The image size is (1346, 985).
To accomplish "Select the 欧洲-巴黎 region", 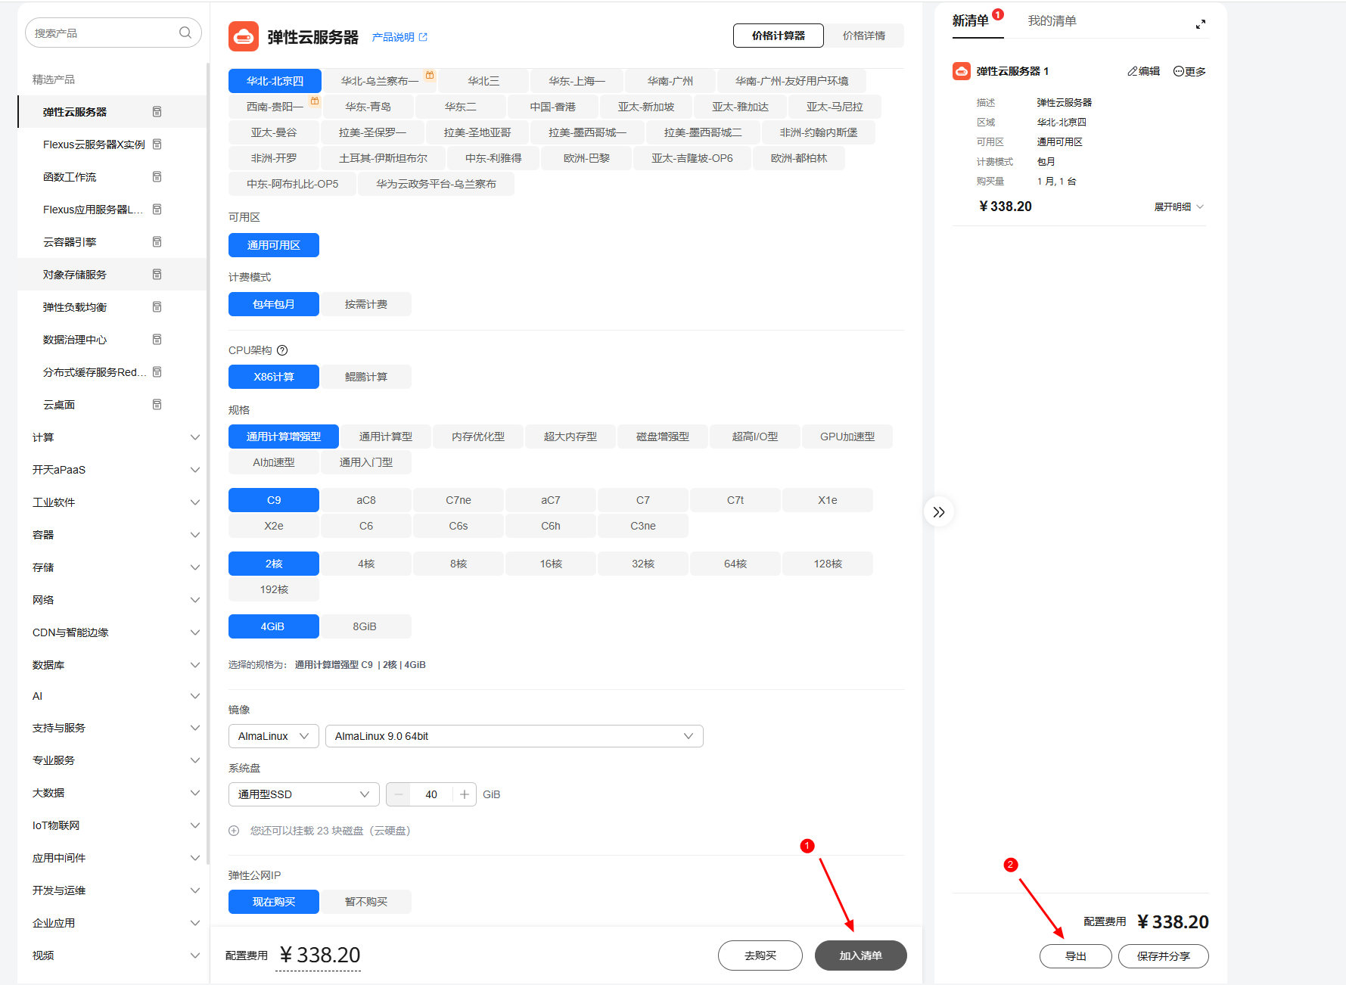I will click(586, 158).
